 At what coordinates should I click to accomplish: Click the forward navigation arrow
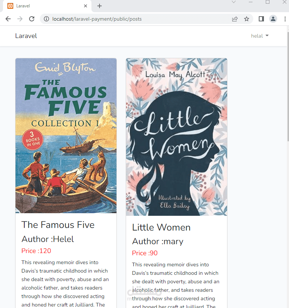[20, 18]
